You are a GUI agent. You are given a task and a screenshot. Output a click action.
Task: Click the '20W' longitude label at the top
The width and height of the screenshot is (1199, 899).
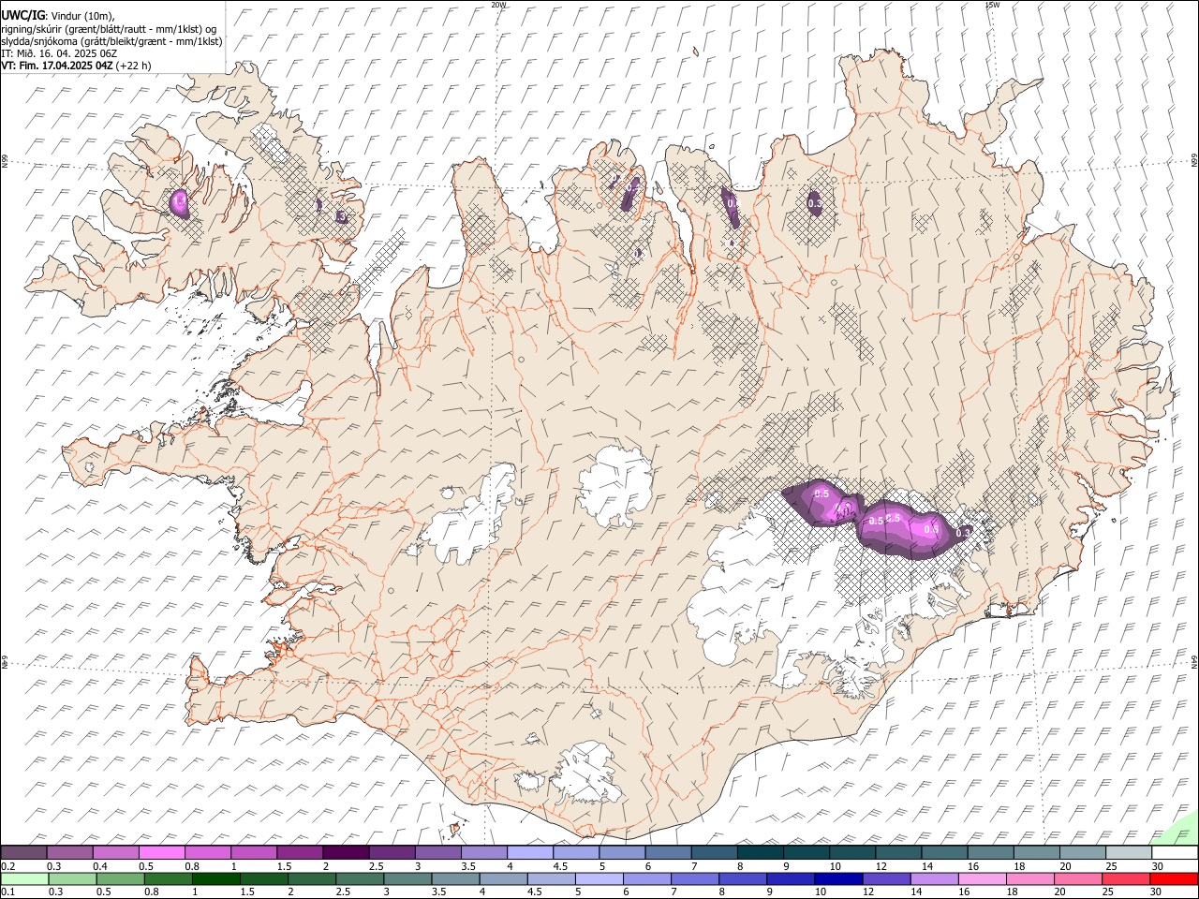pos(498,5)
